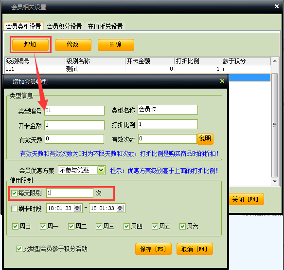Screen dimensions: 284x270
Task: Click the 说明 help button
Action: [205, 139]
